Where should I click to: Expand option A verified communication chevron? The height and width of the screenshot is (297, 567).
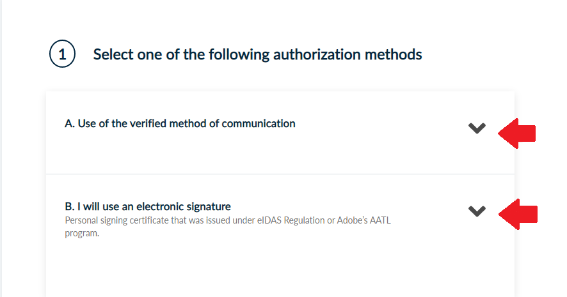point(477,128)
